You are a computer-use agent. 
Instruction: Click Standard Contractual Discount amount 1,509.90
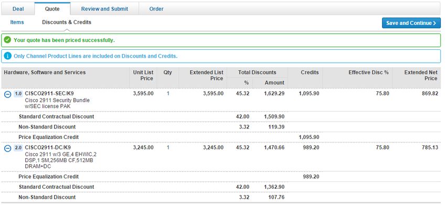tap(274, 116)
